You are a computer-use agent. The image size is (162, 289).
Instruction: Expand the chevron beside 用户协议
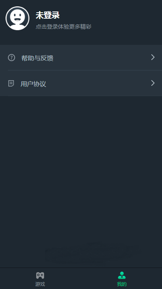153,83
